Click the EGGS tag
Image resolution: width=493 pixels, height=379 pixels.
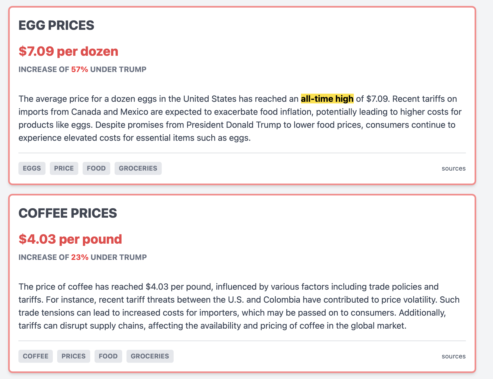pyautogui.click(x=32, y=168)
